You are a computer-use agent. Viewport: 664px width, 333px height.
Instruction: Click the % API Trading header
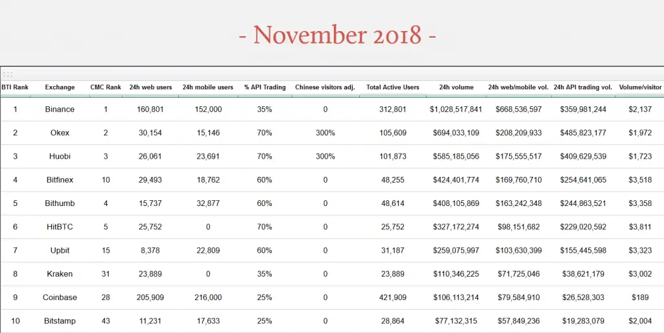click(x=265, y=87)
